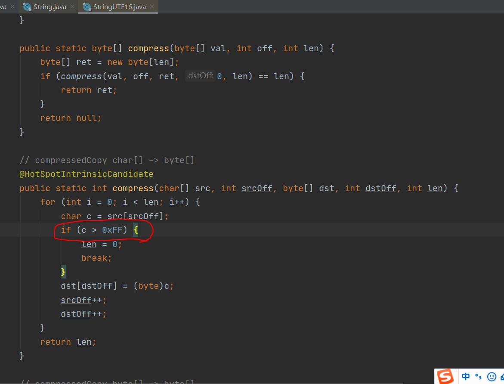Image resolution: width=504 pixels, height=384 pixels.
Task: Click the String.java class file icon
Action: tap(27, 7)
